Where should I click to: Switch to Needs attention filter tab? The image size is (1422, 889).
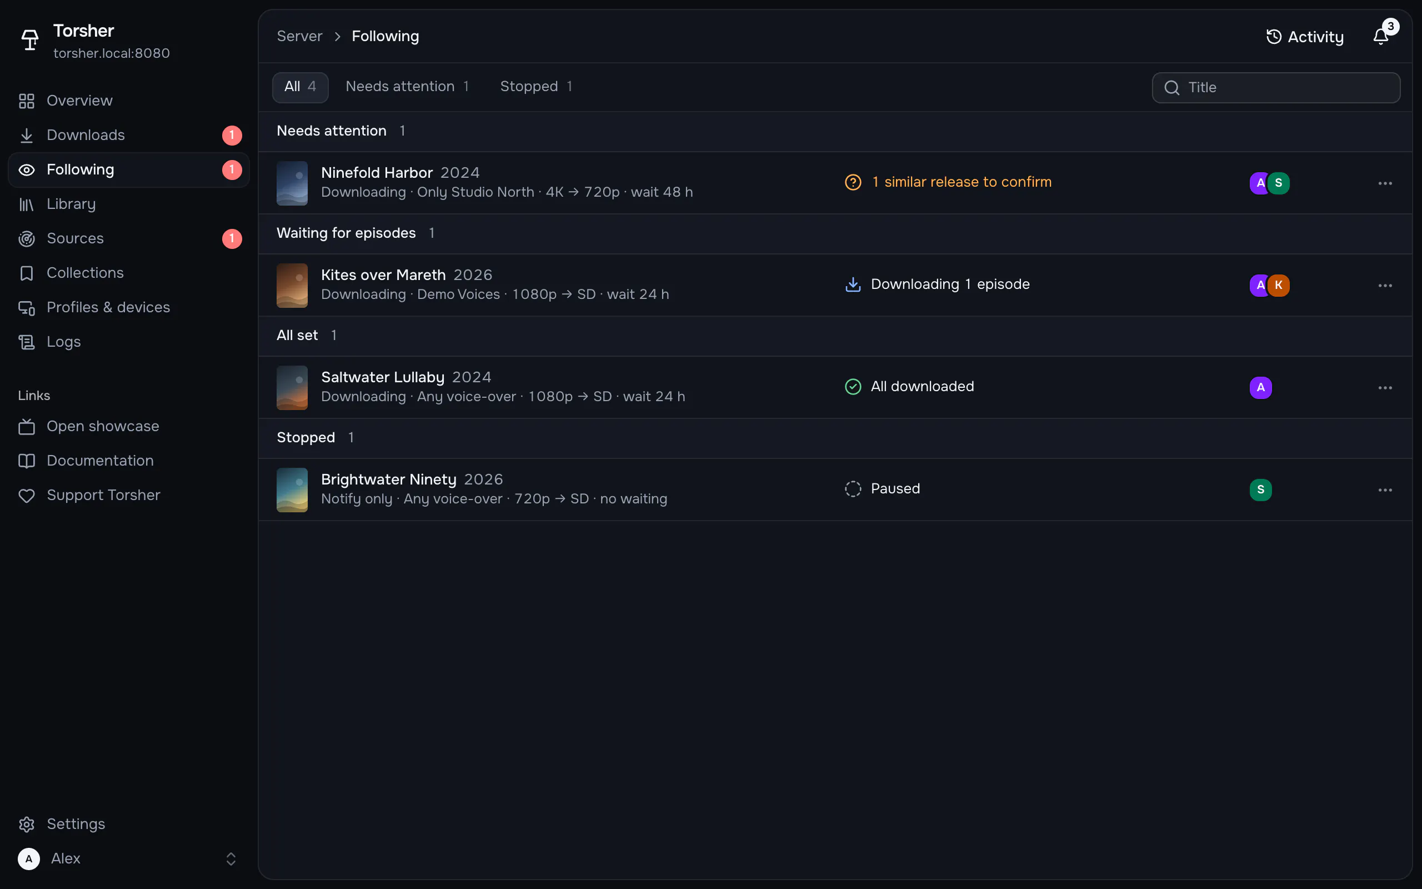[407, 87]
